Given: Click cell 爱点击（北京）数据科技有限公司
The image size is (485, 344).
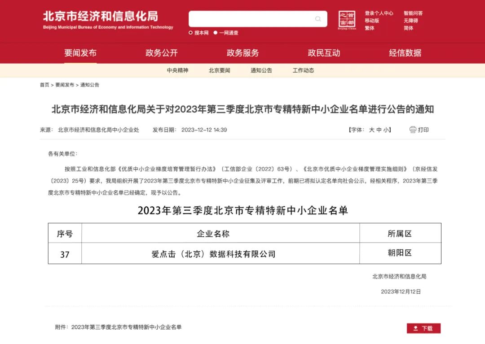Looking at the screenshot, I should (x=213, y=254).
